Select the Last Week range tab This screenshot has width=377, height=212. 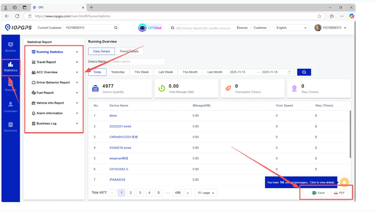(166, 72)
